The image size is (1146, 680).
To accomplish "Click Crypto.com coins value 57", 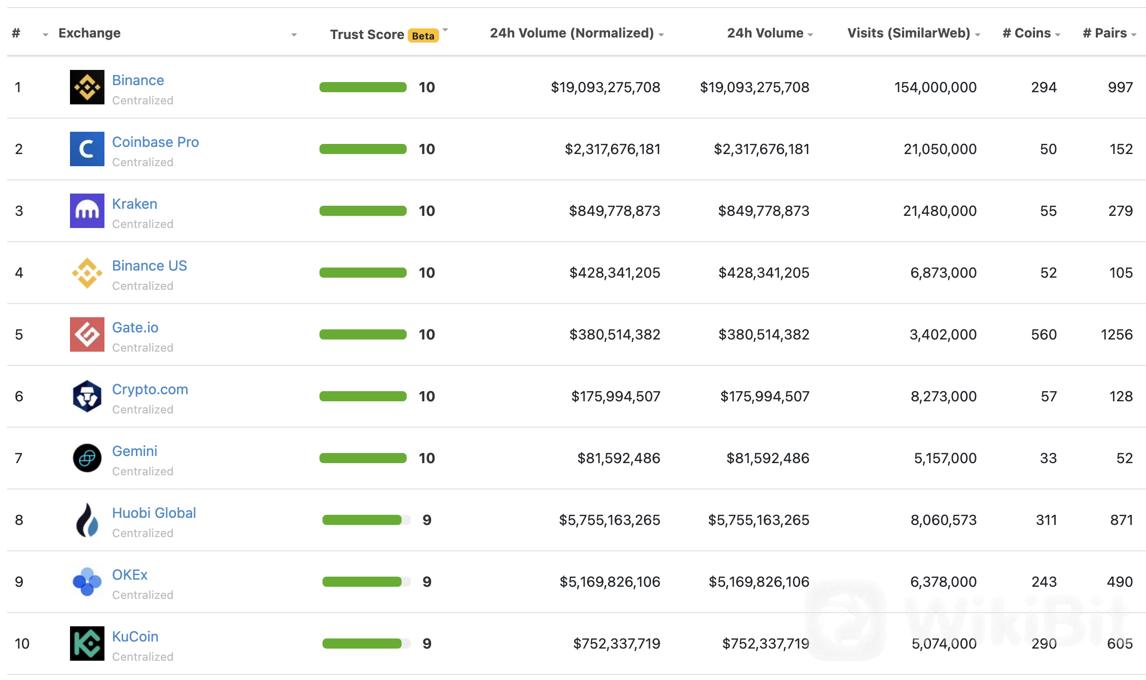I will (x=1049, y=396).
